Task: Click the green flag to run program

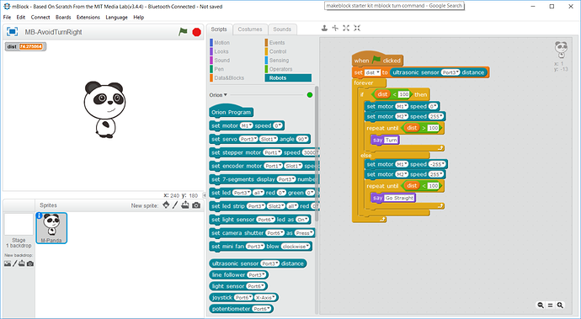Action: [183, 32]
